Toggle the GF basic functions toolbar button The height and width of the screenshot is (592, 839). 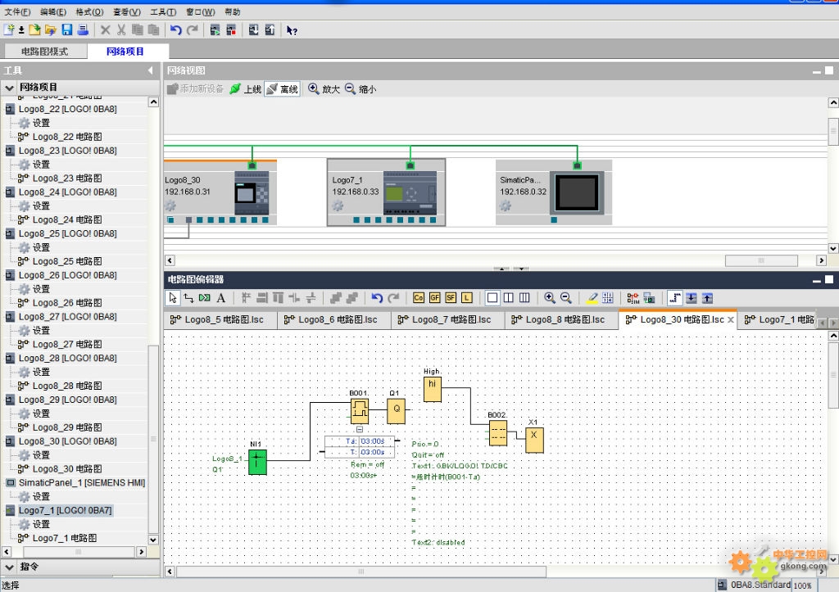pyautogui.click(x=434, y=298)
